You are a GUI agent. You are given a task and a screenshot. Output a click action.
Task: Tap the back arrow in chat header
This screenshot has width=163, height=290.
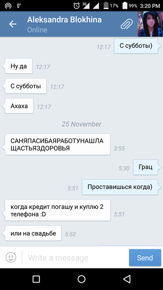pyautogui.click(x=13, y=24)
